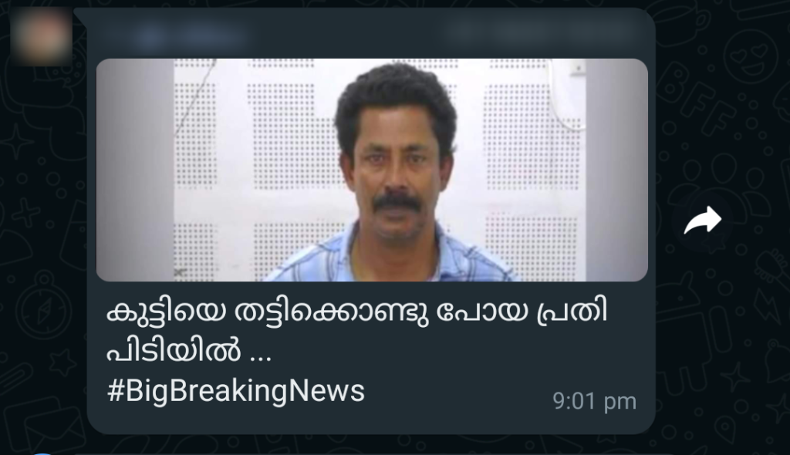Click the grey pillar on the photo's left
The image size is (790, 455).
pos(135,170)
